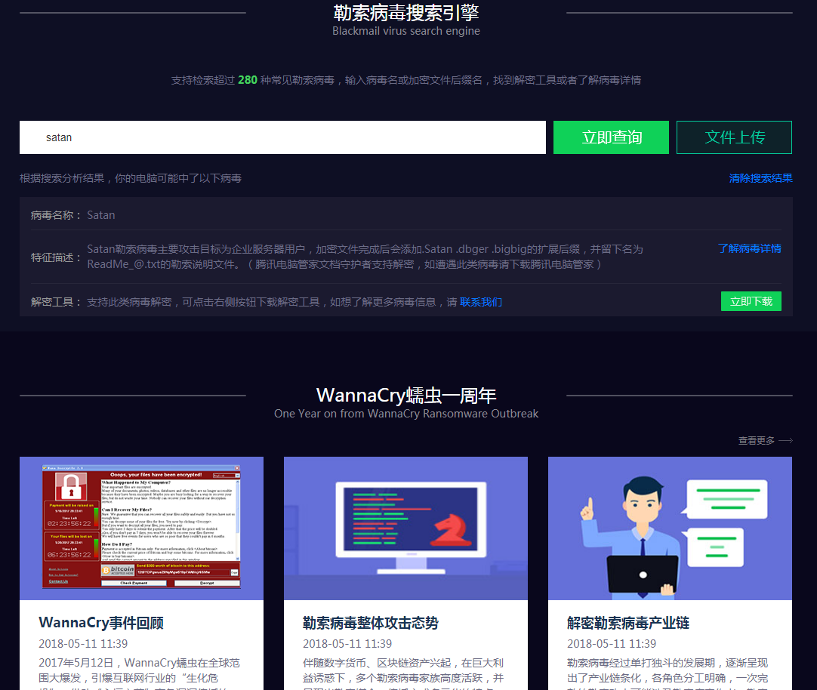Click the Blackmail virus search engine subtitle
The width and height of the screenshot is (817, 690).
coord(406,31)
